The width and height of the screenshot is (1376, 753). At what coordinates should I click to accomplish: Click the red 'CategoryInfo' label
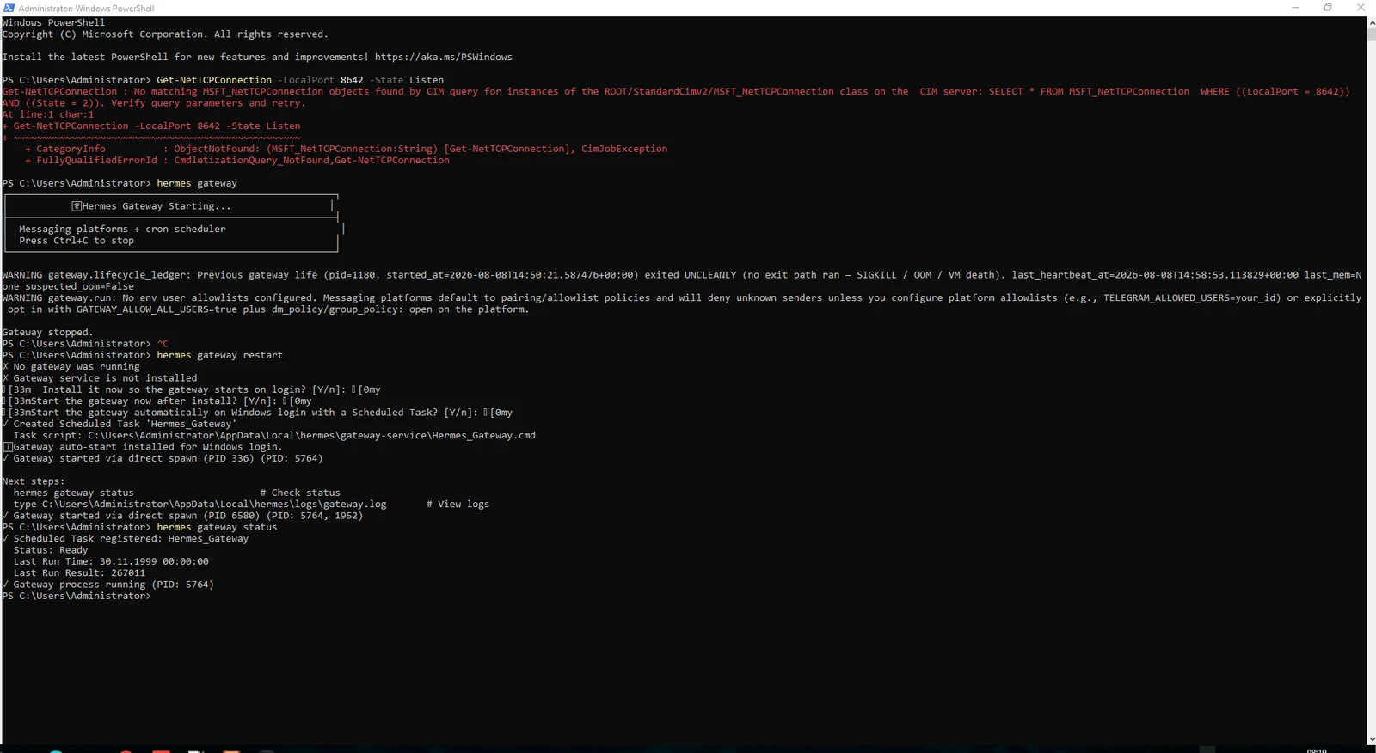click(x=71, y=149)
